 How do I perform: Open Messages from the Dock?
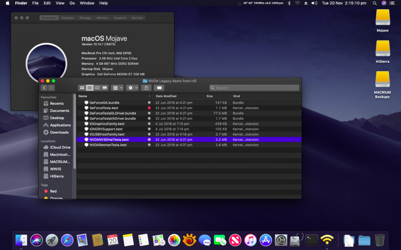[x=205, y=240]
